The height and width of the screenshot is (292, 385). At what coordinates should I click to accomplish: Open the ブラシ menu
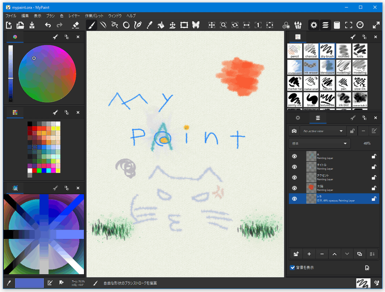point(50,16)
